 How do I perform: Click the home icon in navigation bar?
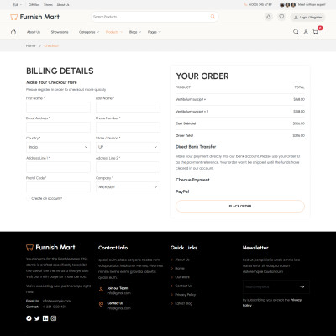[13, 32]
